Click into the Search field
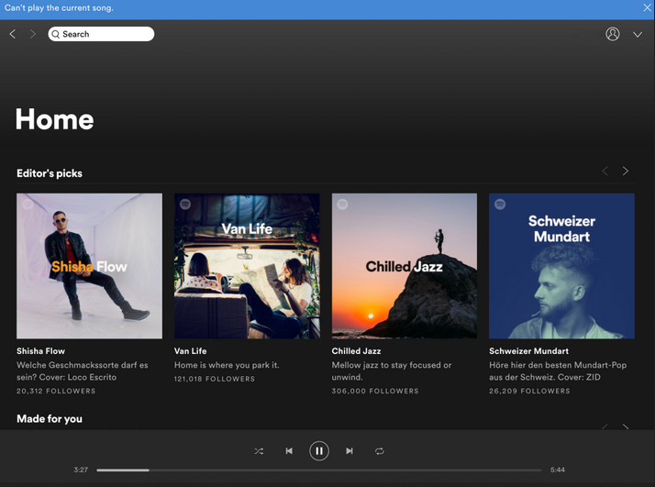The height and width of the screenshot is (487, 655). point(101,34)
